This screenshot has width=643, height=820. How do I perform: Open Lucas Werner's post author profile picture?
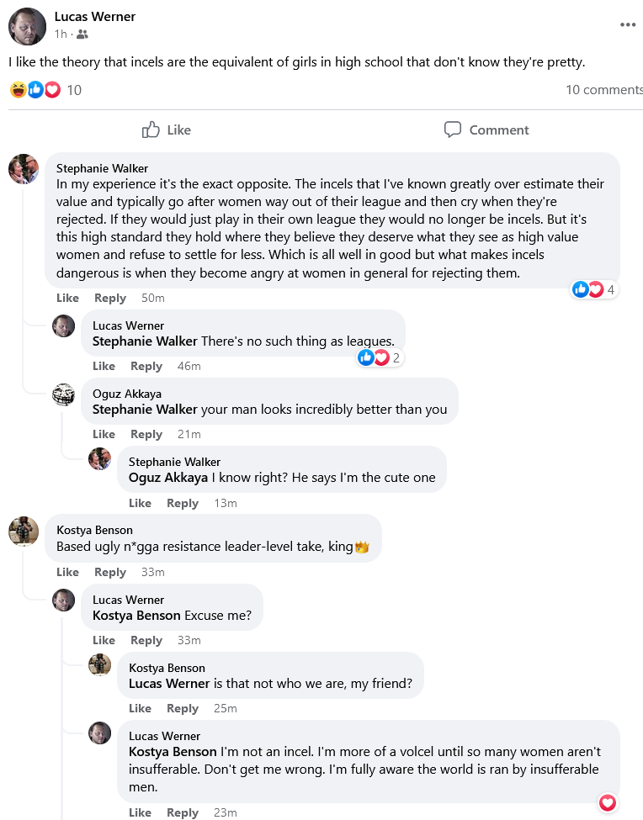pos(27,26)
